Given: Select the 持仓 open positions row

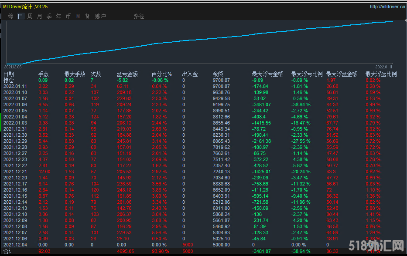Looking at the screenshot, I should click(9, 80).
